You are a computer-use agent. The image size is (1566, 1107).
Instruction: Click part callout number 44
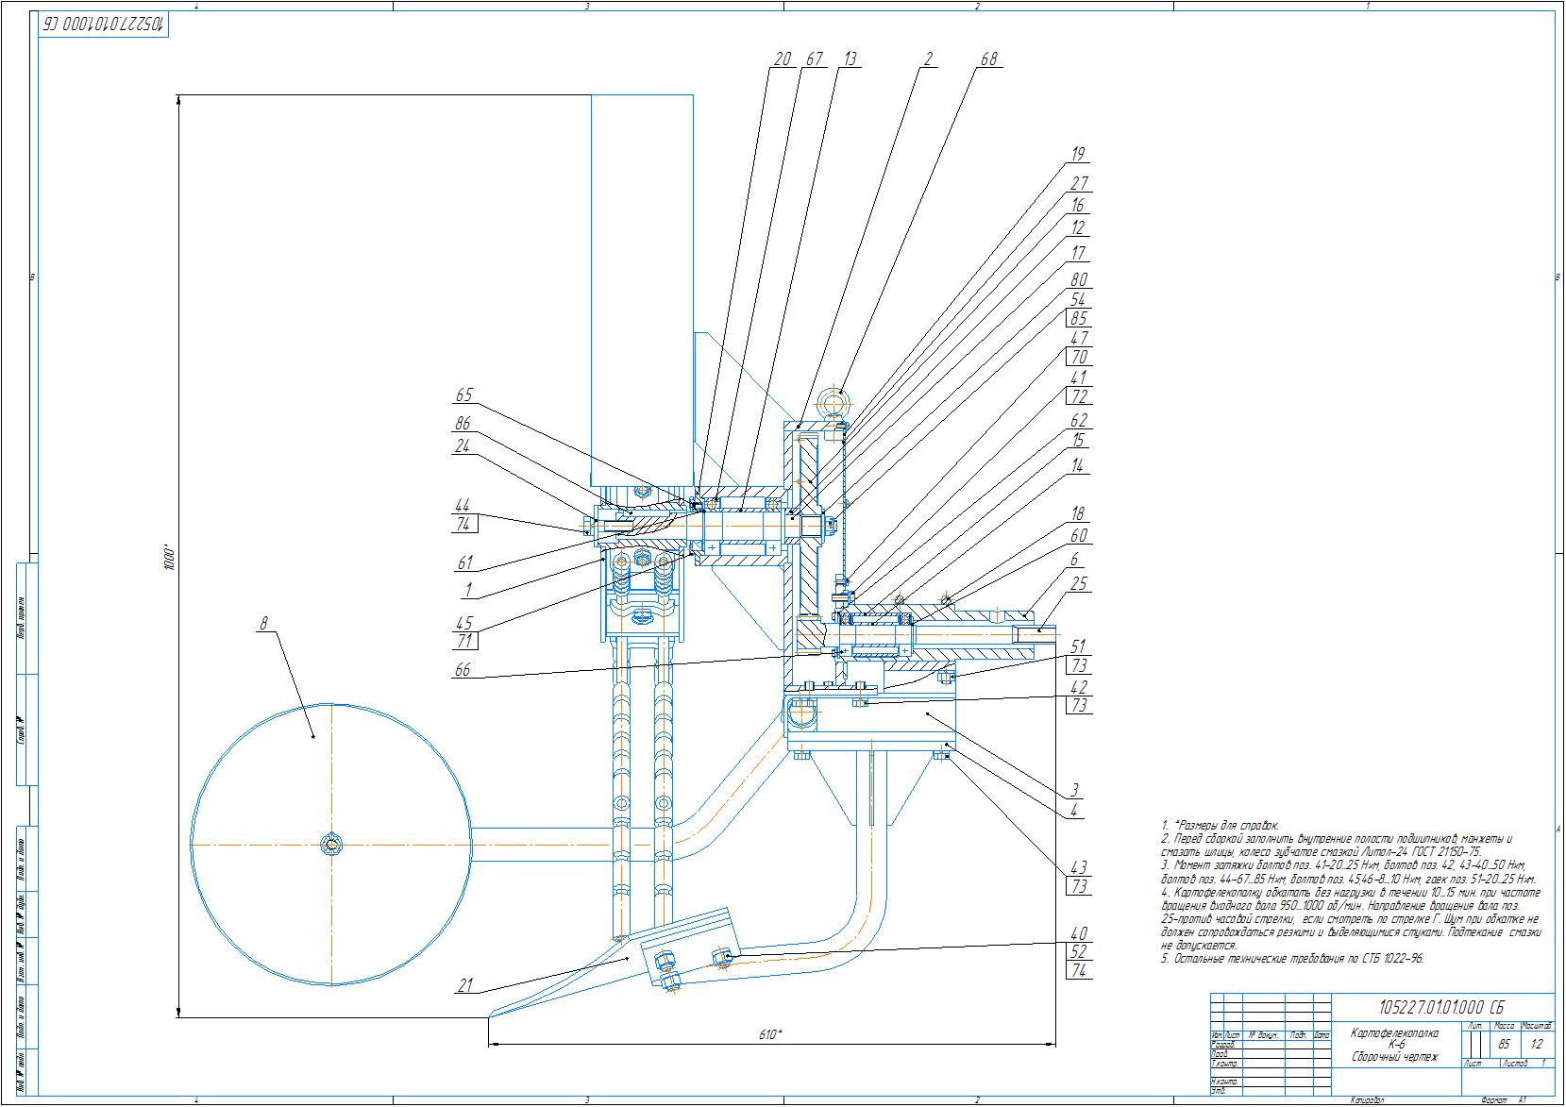pyautogui.click(x=463, y=505)
